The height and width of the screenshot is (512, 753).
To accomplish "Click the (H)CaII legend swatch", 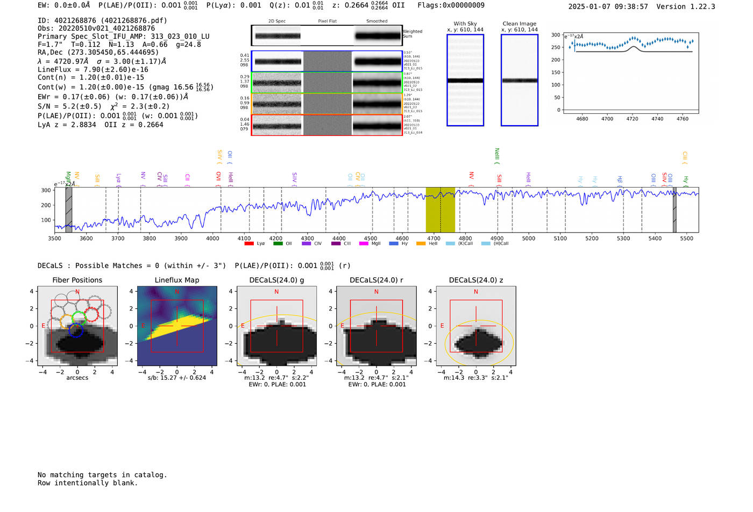I will (486, 243).
